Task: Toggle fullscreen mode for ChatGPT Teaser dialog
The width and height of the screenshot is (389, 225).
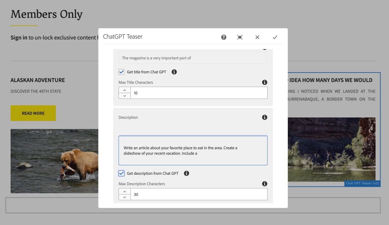Action: tap(240, 37)
